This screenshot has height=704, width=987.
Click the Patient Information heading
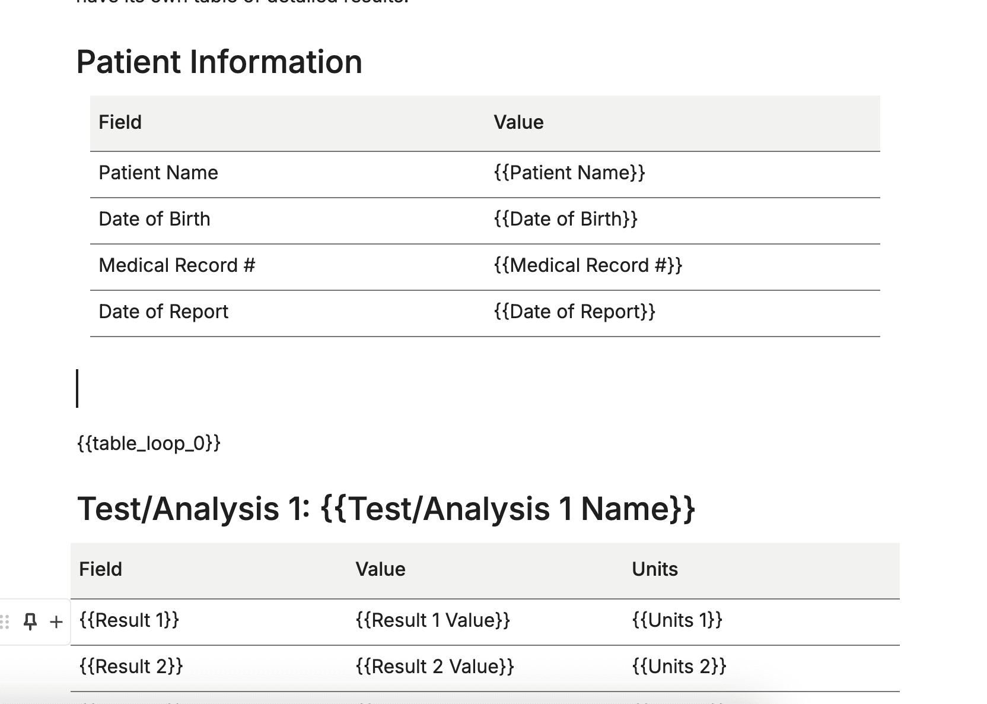coord(219,61)
